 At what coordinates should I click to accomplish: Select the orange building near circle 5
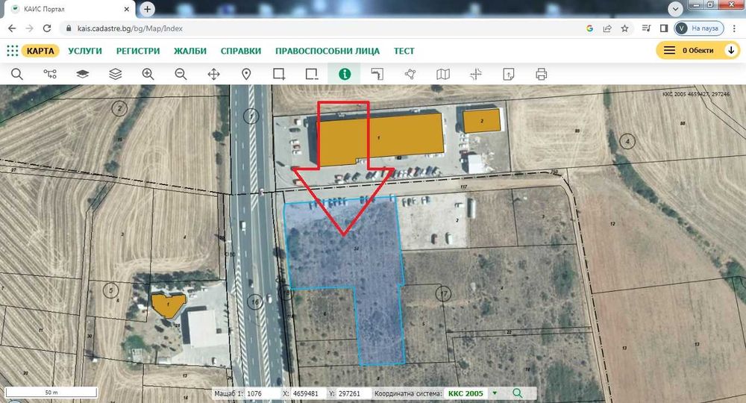tap(168, 305)
